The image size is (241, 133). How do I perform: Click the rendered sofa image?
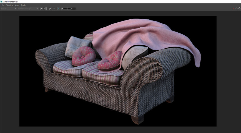[118, 71]
